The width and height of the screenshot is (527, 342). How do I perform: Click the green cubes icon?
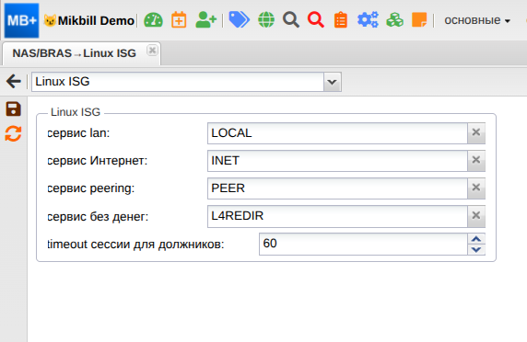(395, 20)
